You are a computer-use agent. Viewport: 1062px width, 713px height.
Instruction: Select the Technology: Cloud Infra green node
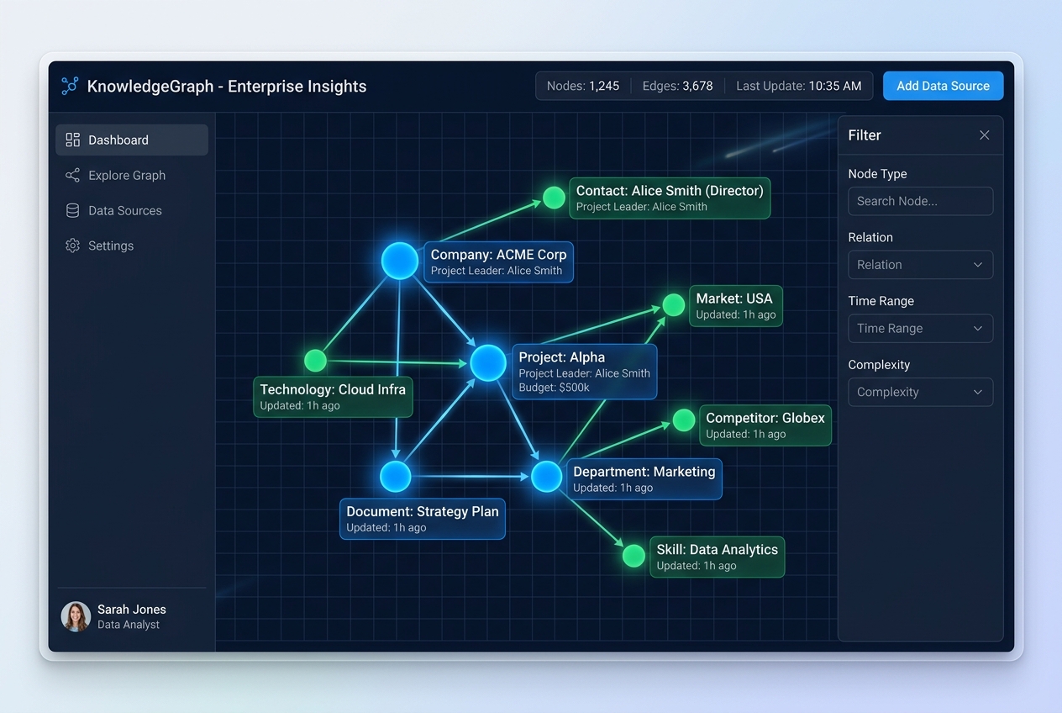pos(315,361)
